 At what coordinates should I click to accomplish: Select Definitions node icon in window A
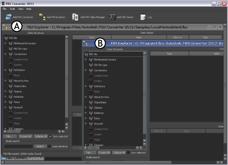[x=11, y=70]
